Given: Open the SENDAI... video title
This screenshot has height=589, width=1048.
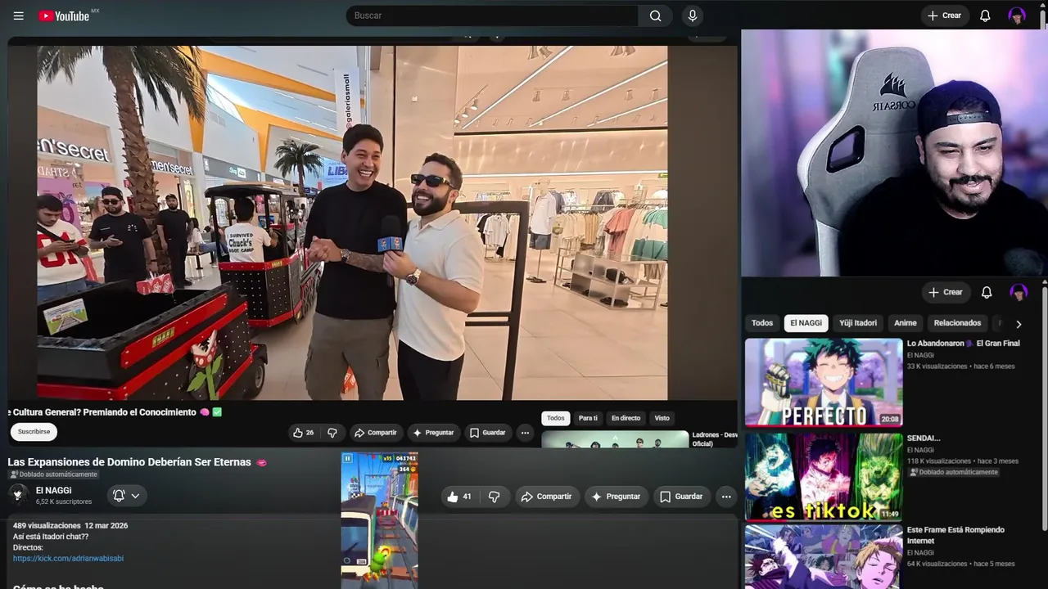Looking at the screenshot, I should click(924, 438).
